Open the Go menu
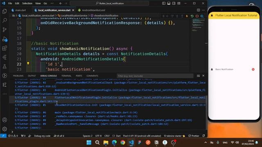Viewport: 262px width, 147px height. 45,3
